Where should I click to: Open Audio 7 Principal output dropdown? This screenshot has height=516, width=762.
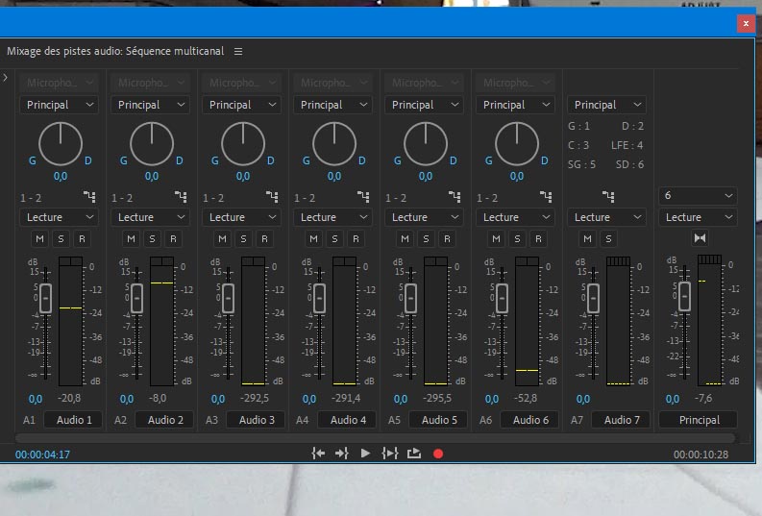pos(606,105)
